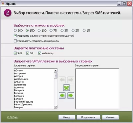Click the green double-arrow move-all-right button

coord(71,96)
